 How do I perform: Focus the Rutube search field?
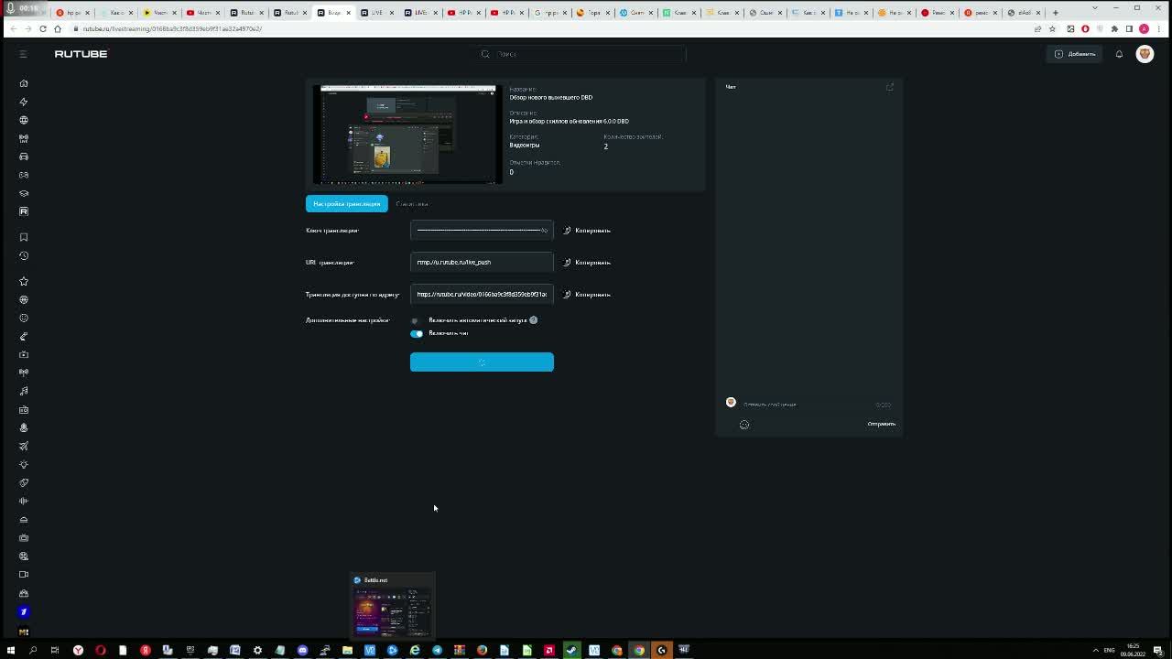pos(581,54)
